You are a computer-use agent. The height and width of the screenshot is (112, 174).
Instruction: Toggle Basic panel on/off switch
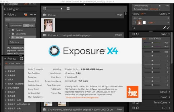coord(134,34)
